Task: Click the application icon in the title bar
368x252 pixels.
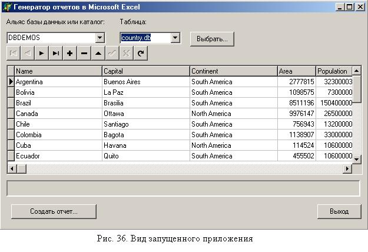Action: click(7, 7)
